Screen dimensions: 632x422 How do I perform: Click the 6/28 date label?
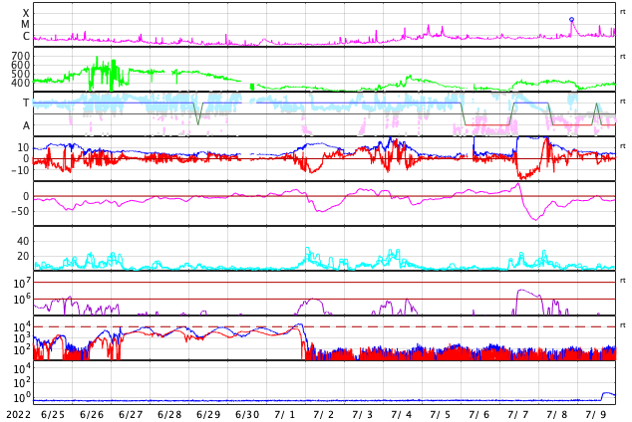click(x=169, y=414)
